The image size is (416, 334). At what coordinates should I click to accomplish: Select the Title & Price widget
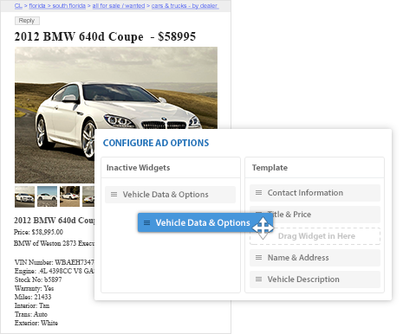point(315,215)
